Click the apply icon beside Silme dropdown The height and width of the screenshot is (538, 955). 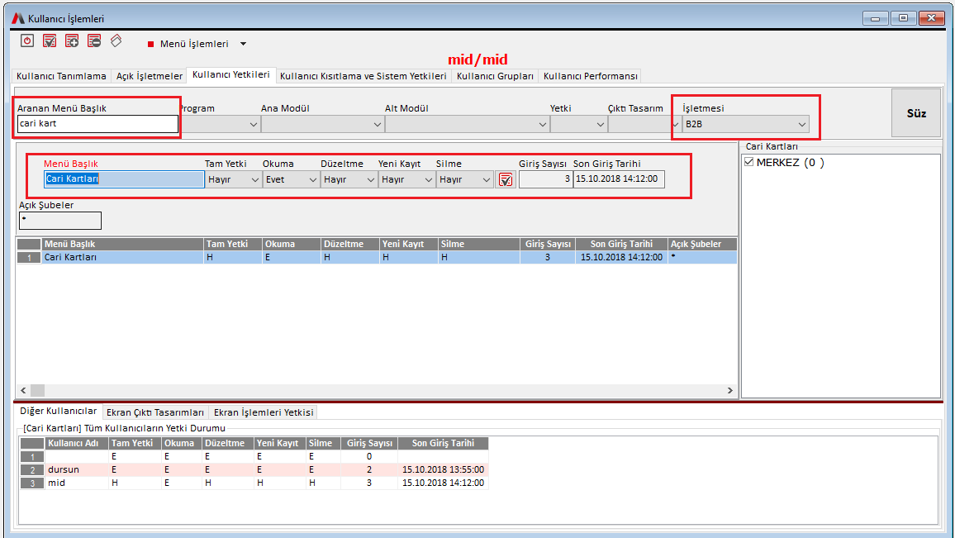(x=506, y=179)
